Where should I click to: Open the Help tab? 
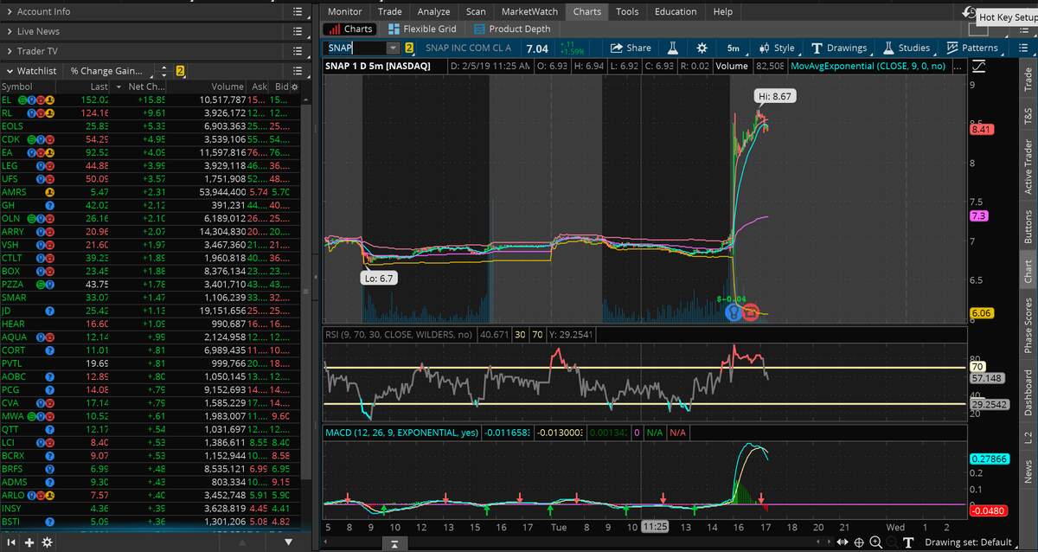coord(722,11)
